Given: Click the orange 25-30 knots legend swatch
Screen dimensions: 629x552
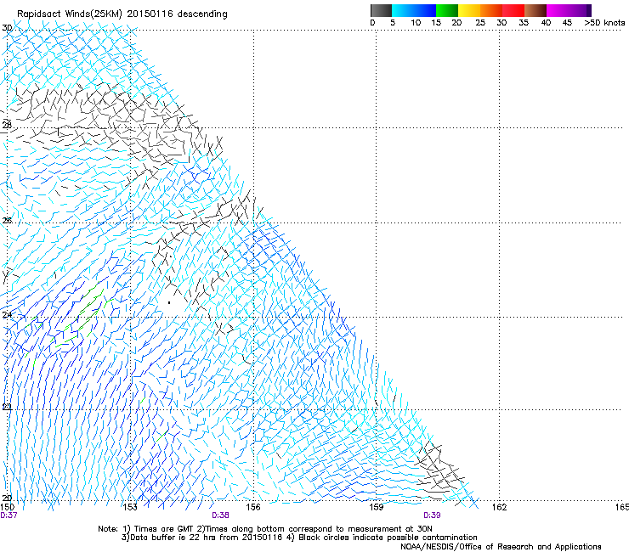Looking at the screenshot, I should point(491,10).
